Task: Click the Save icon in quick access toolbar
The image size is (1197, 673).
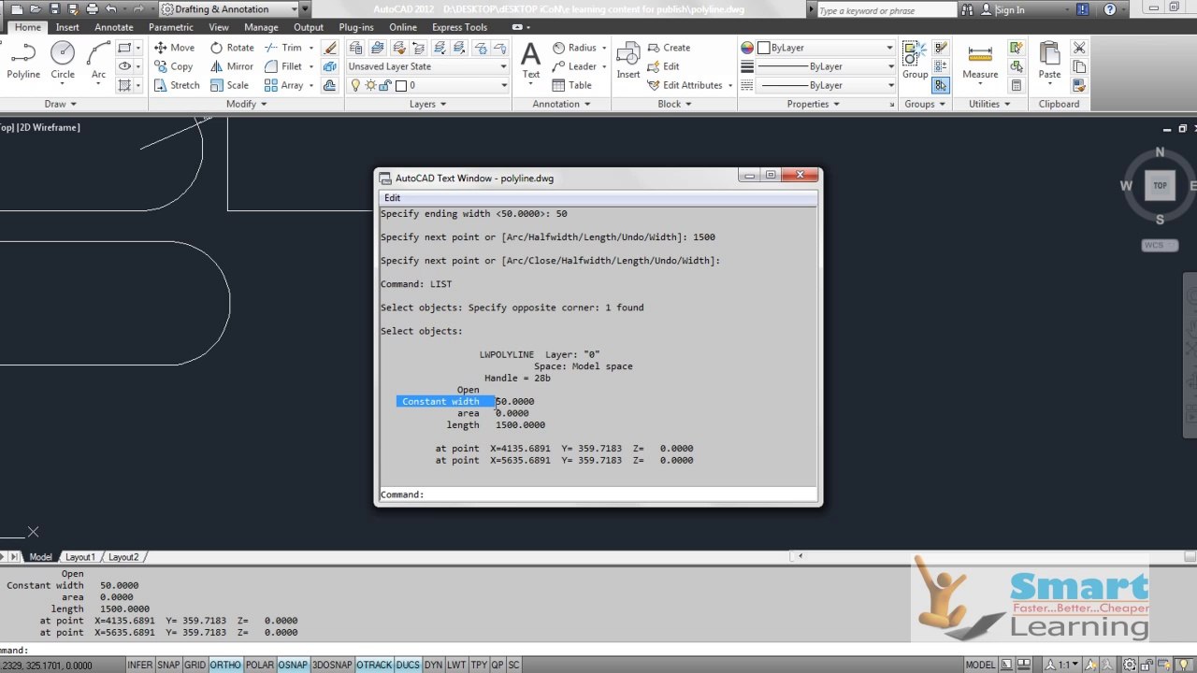Action: point(55,9)
